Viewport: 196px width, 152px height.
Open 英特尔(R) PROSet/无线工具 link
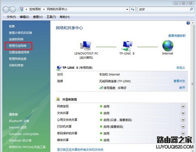point(27,147)
